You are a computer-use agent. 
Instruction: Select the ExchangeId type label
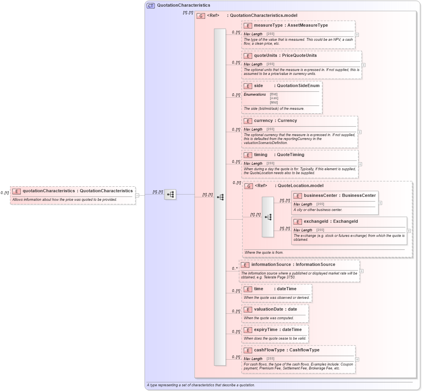pyautogui.click(x=346, y=222)
